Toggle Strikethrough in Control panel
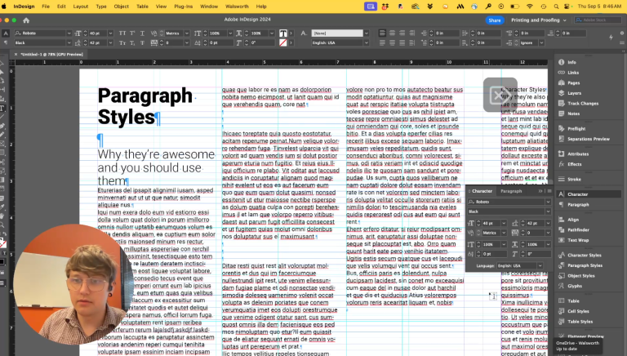627x356 pixels. pyautogui.click(x=142, y=42)
